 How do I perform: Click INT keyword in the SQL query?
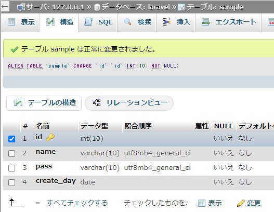coord(131,66)
